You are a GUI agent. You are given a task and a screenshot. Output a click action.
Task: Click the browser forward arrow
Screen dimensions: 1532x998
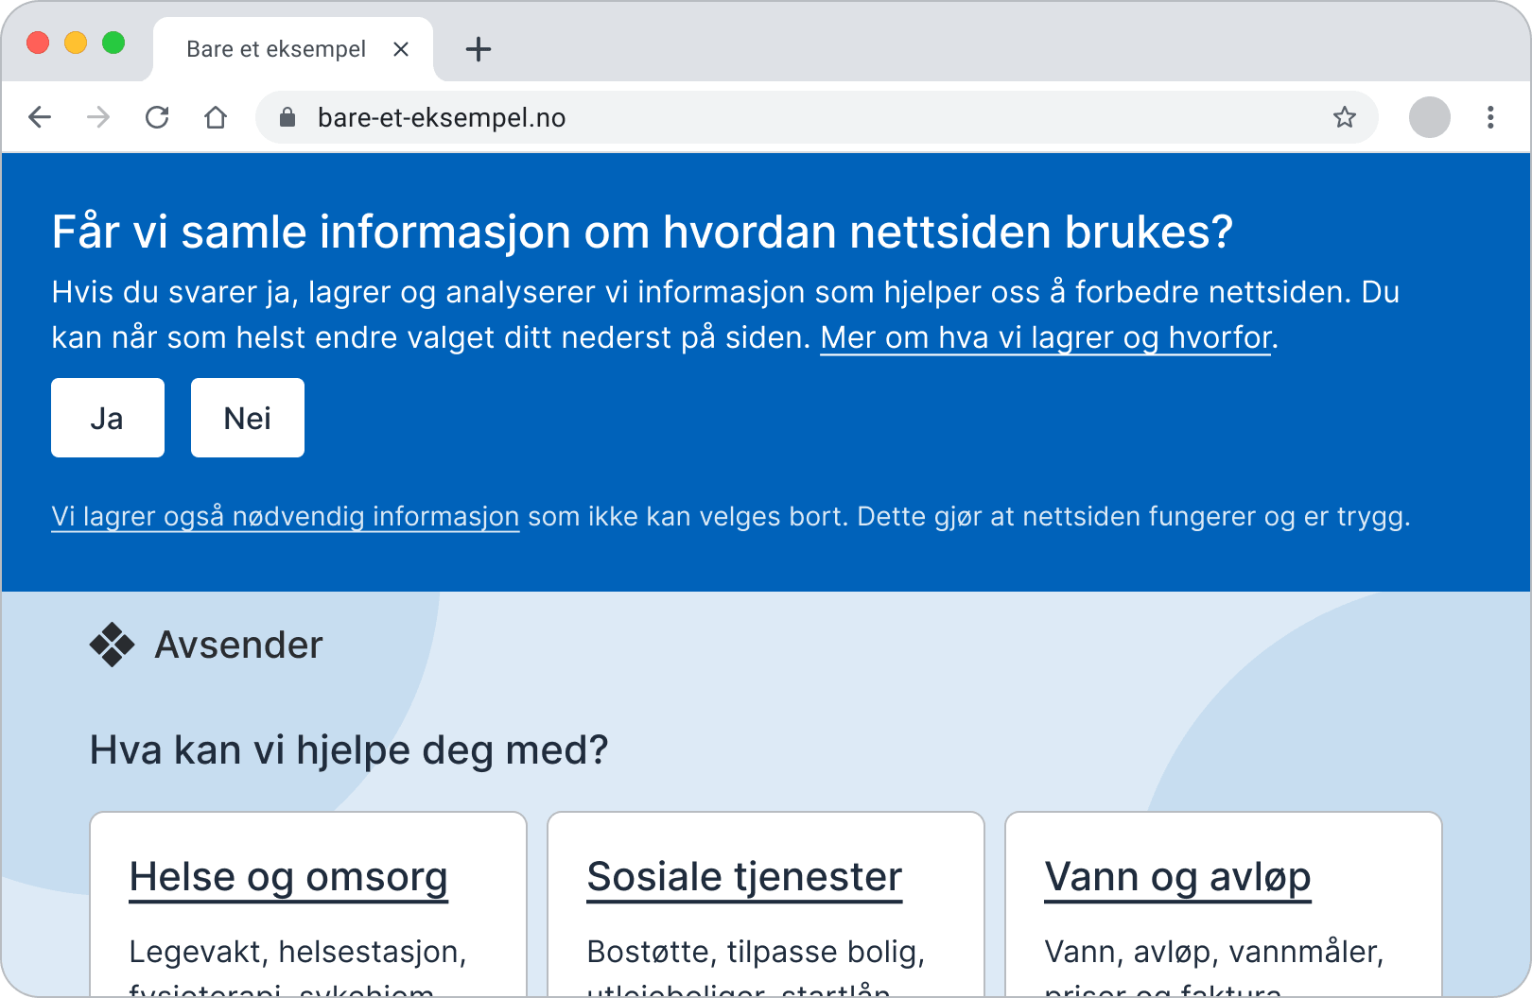98,117
